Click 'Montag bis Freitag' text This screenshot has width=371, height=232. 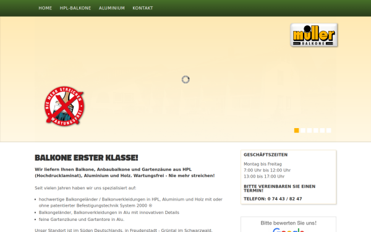(x=263, y=164)
